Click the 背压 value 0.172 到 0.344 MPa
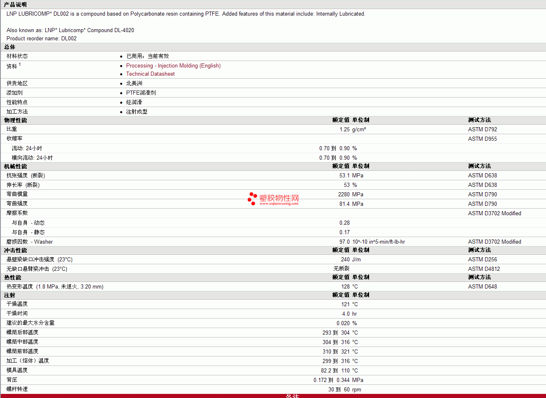 tap(338, 380)
